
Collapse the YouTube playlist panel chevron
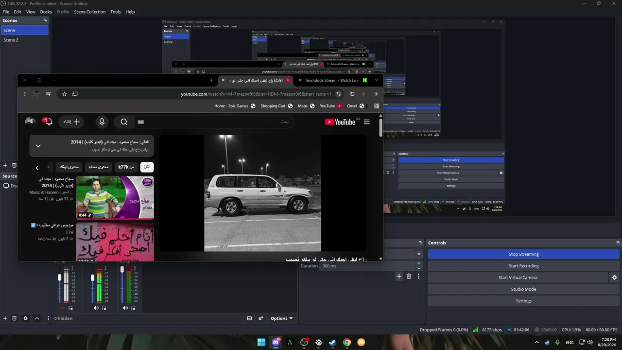[38, 146]
